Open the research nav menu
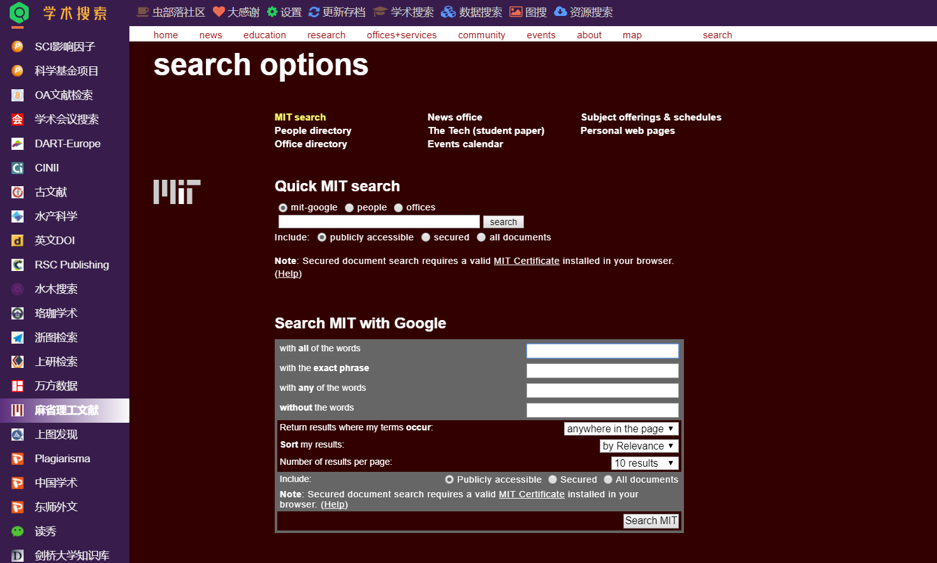Screen dimensions: 937x563 click(326, 35)
